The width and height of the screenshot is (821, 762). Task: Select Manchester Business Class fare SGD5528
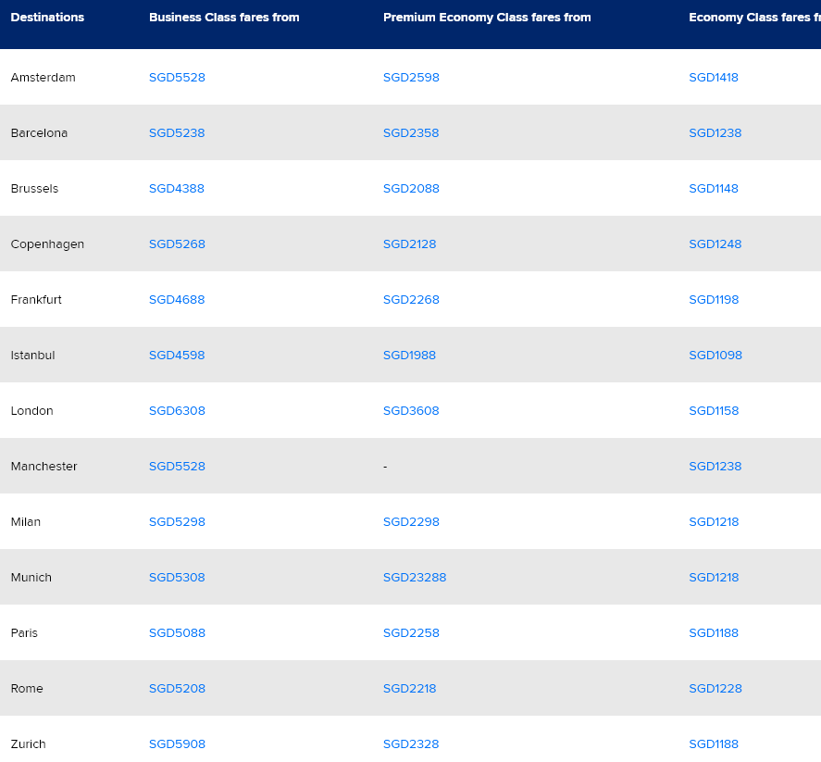(x=177, y=467)
